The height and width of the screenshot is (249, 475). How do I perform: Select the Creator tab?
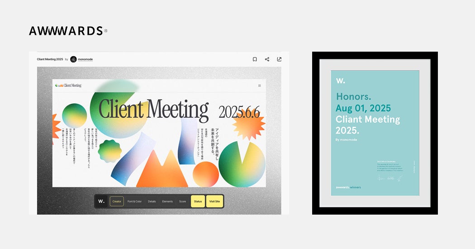click(x=117, y=201)
